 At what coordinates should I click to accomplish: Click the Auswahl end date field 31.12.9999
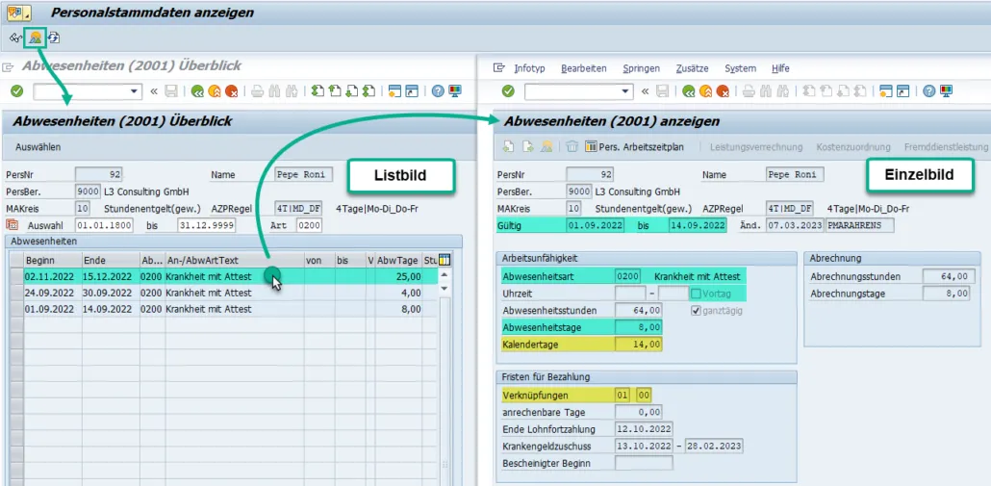[206, 225]
